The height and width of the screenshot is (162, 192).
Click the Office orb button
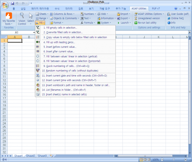pos(5,5)
